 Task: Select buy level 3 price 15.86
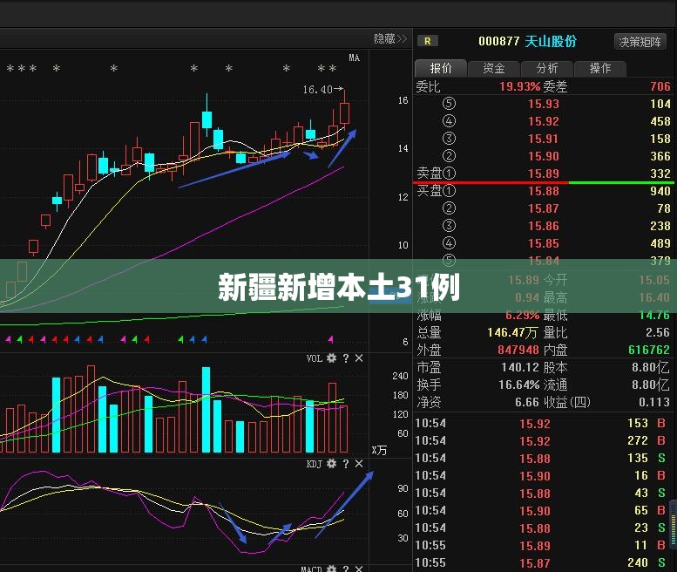pos(543,226)
